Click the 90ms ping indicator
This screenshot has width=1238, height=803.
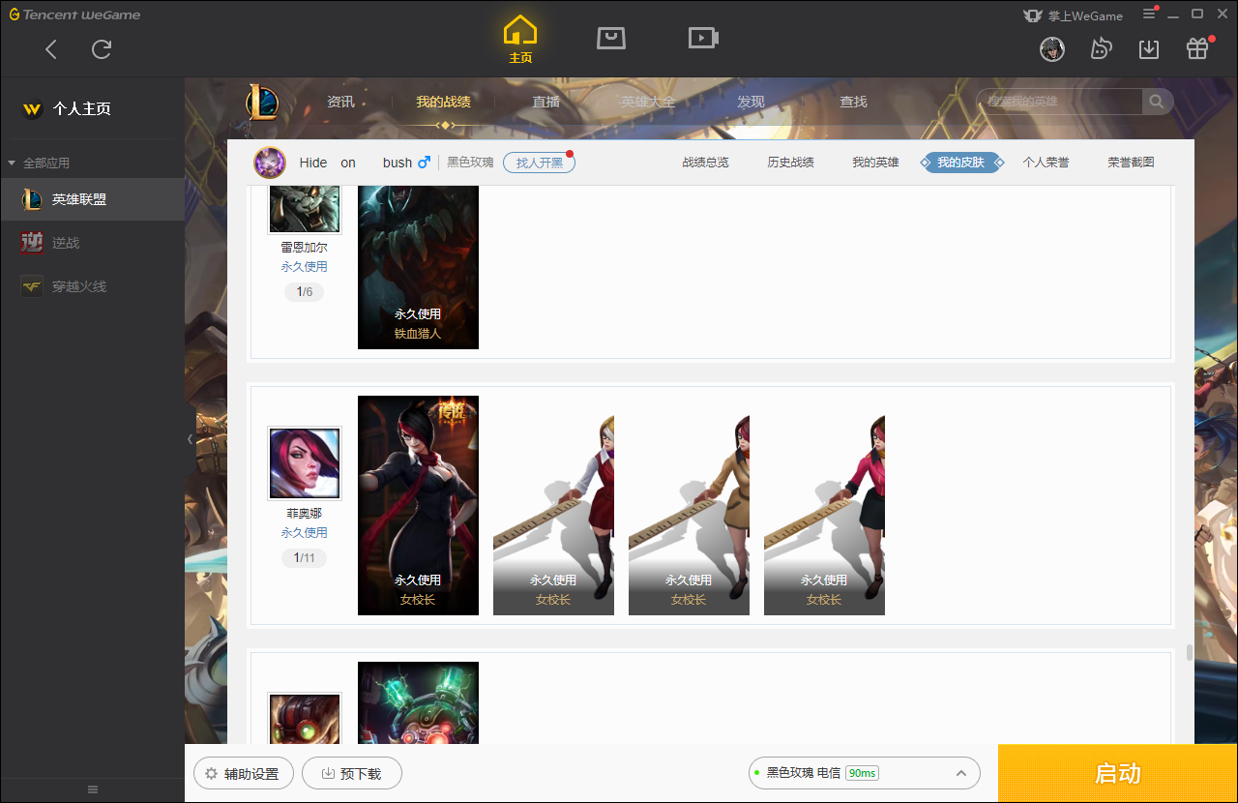click(x=862, y=773)
